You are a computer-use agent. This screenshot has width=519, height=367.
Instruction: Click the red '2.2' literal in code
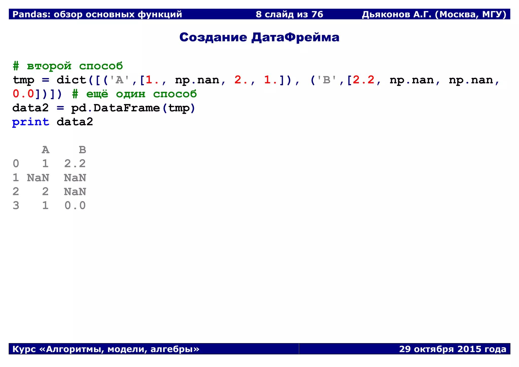click(x=364, y=80)
